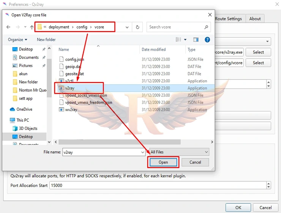
Task: Open the Organize dropdown menu
Action: (x=17, y=40)
